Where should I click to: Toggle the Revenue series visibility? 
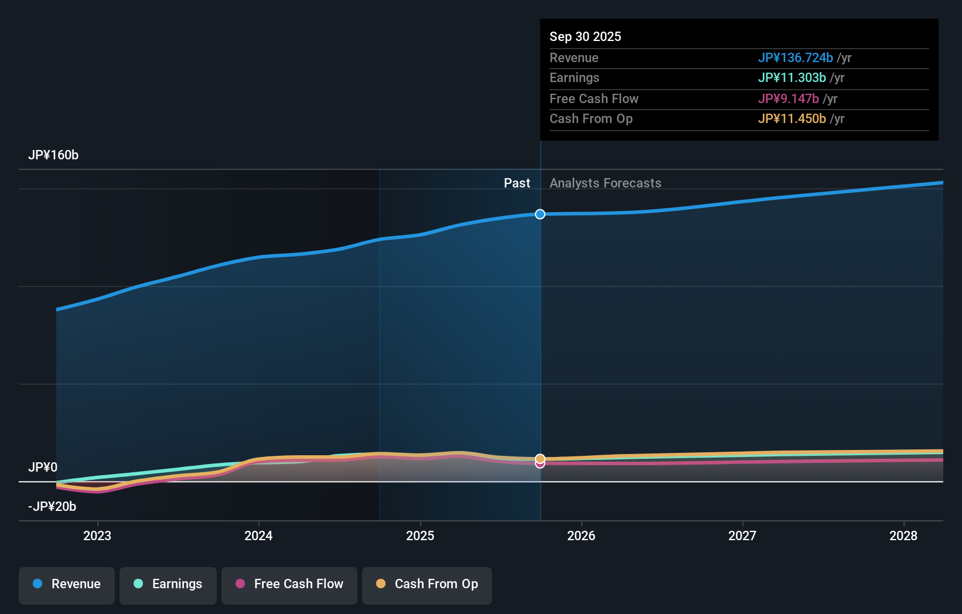click(66, 585)
